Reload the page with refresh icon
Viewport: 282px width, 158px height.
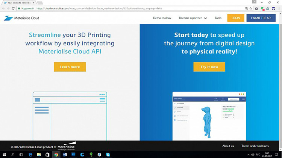(x=13, y=8)
